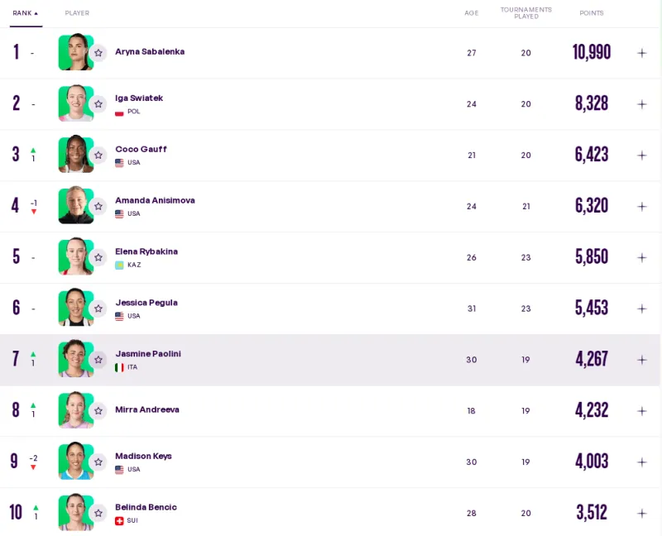Screen dimensions: 662x536
Task: Click favorite star beside Amanda Anisimova
Action: coord(98,207)
